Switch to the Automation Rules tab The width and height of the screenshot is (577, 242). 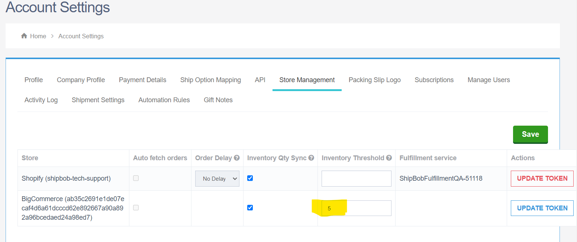pos(164,100)
